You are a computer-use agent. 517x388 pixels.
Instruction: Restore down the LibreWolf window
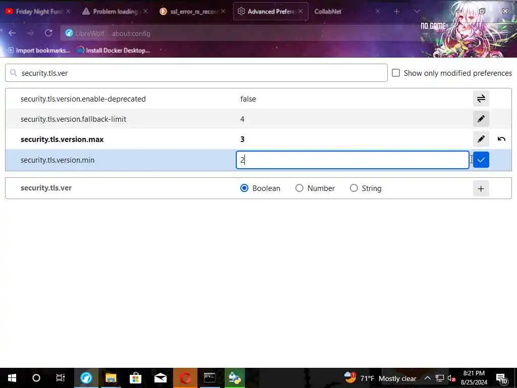[482, 11]
